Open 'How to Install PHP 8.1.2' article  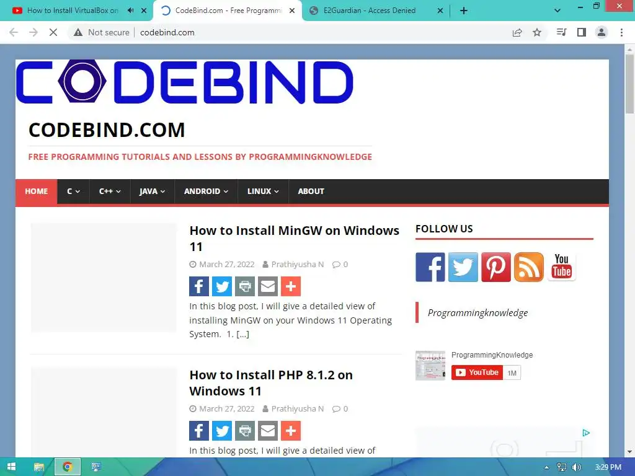271,383
